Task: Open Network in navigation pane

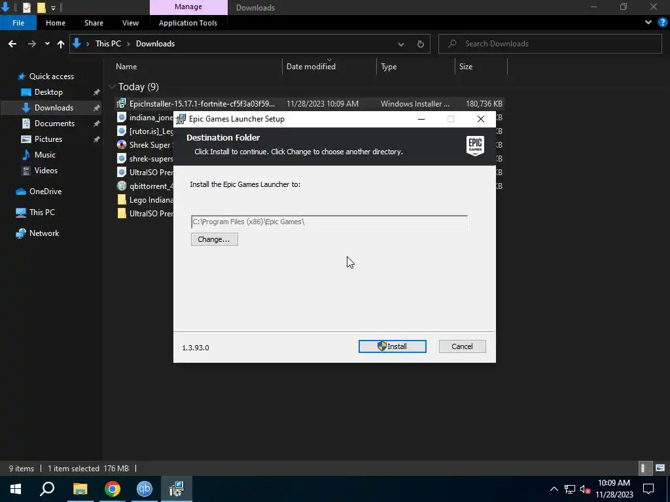Action: click(x=44, y=233)
